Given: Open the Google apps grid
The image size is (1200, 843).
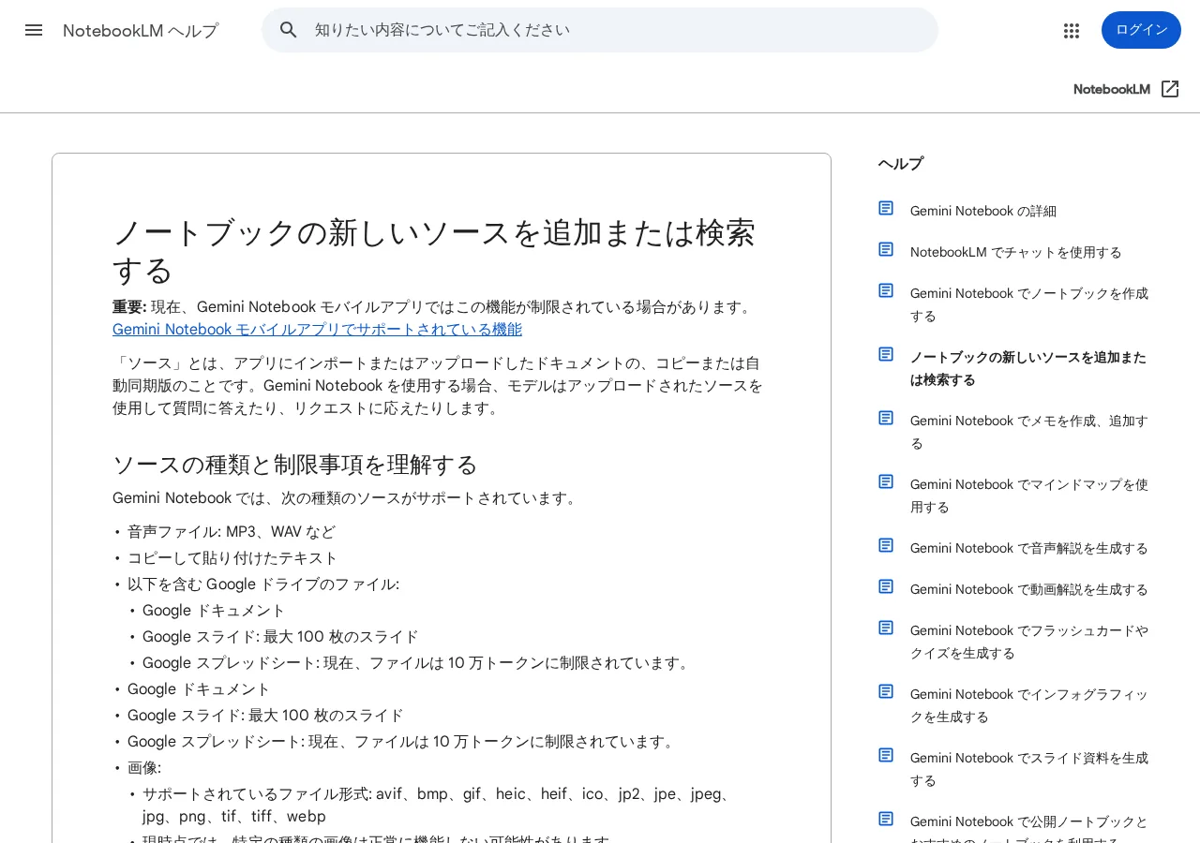Looking at the screenshot, I should (x=1072, y=30).
